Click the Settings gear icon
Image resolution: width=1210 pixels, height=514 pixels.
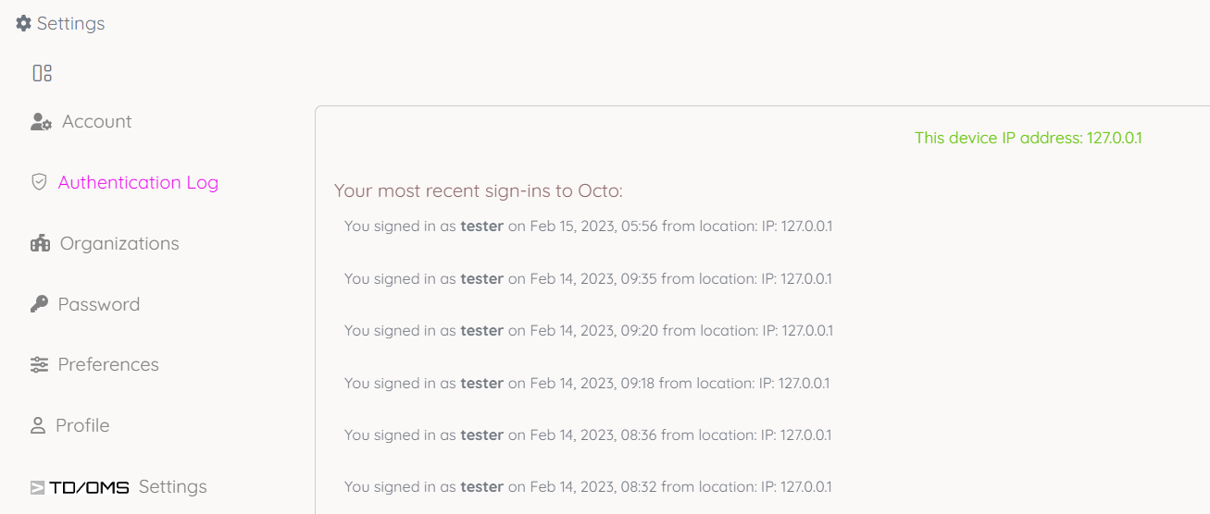click(x=24, y=23)
